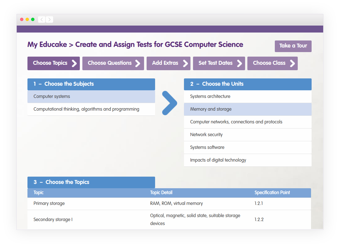
Task: Click the '1 – Choose the Subjects' header
Action: pos(91,84)
